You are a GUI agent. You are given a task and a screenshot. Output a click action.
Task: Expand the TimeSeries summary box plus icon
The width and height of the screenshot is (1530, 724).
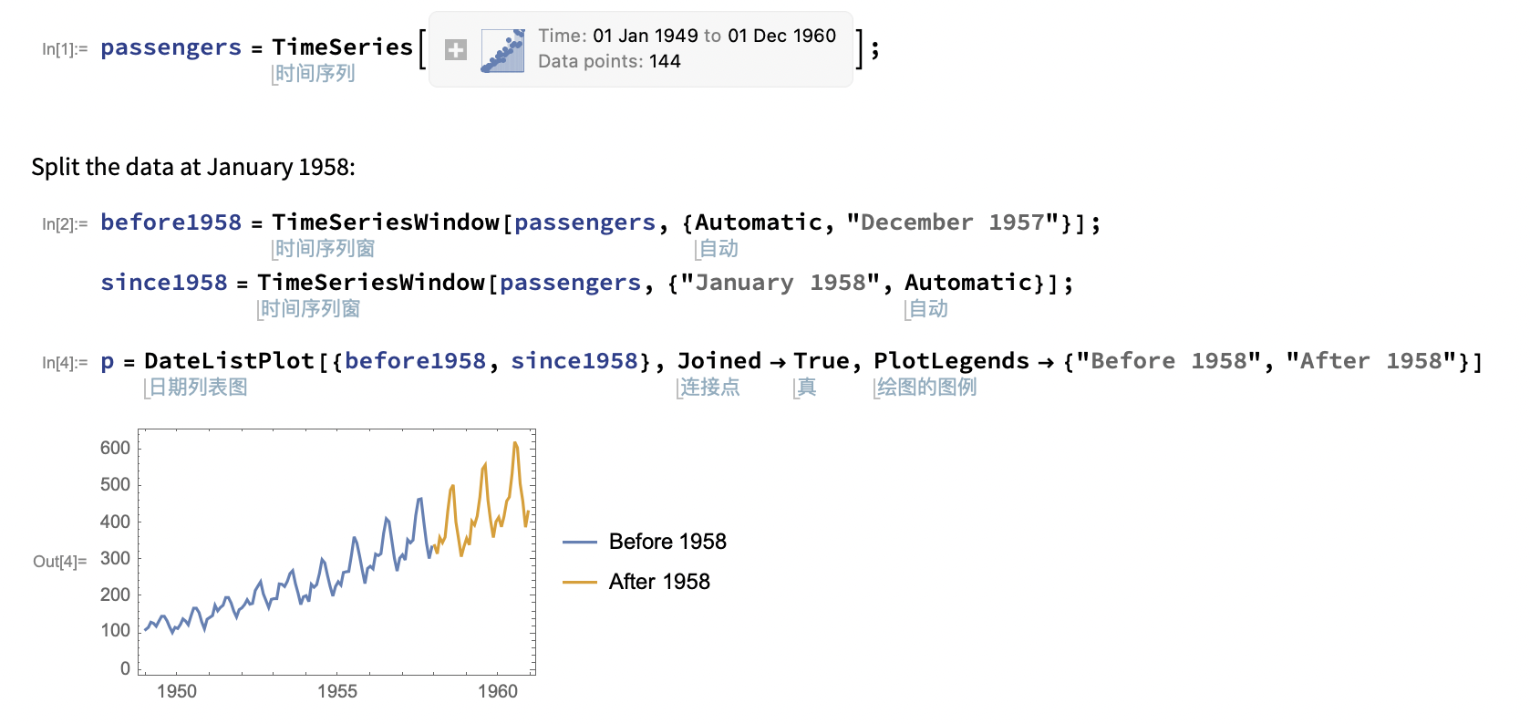(456, 50)
